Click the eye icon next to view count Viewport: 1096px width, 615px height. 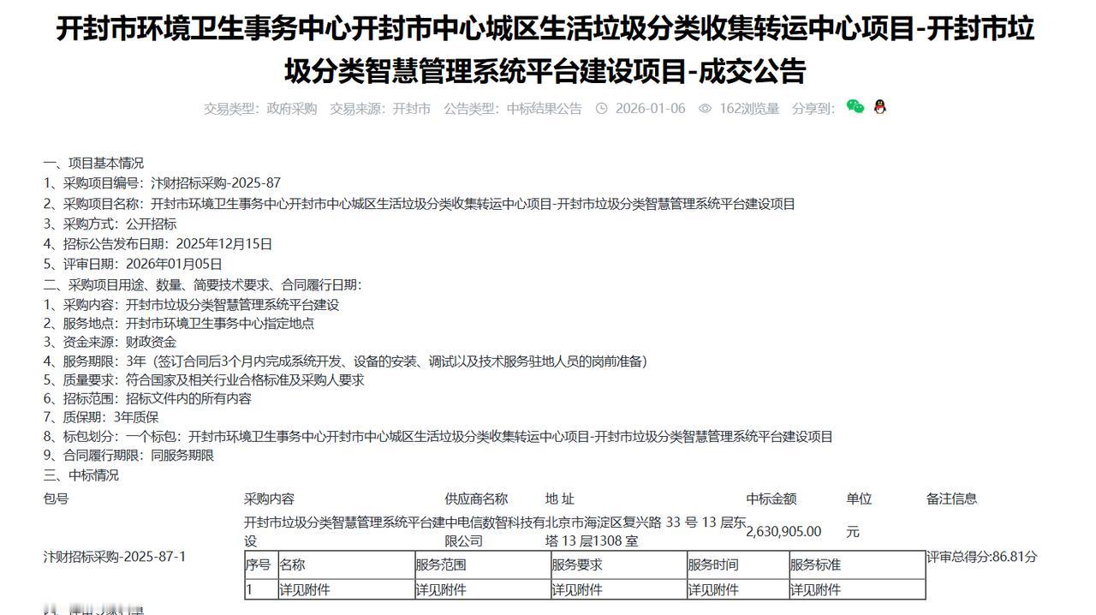point(703,108)
